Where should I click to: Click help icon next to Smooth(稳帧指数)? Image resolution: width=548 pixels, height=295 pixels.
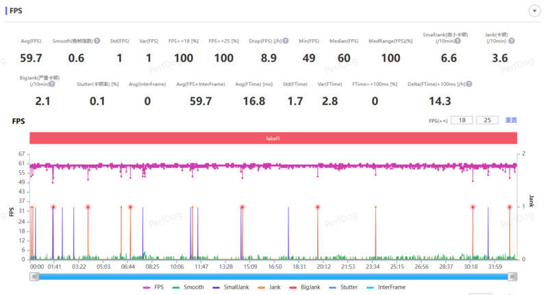(97, 41)
